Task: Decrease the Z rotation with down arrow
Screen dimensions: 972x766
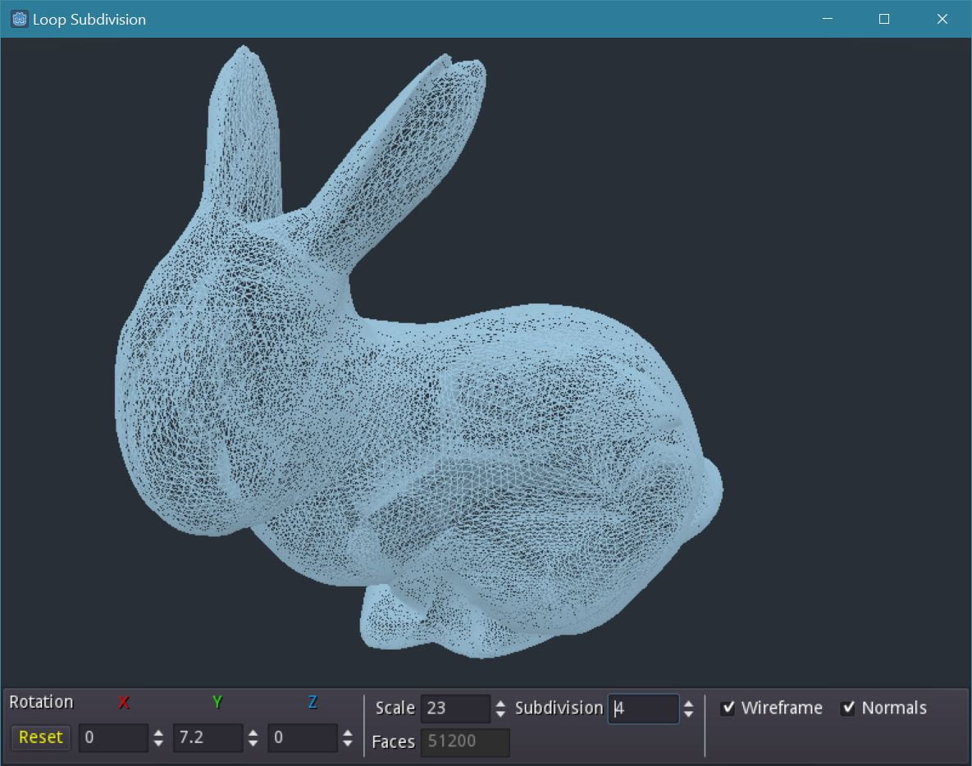Action: point(348,742)
